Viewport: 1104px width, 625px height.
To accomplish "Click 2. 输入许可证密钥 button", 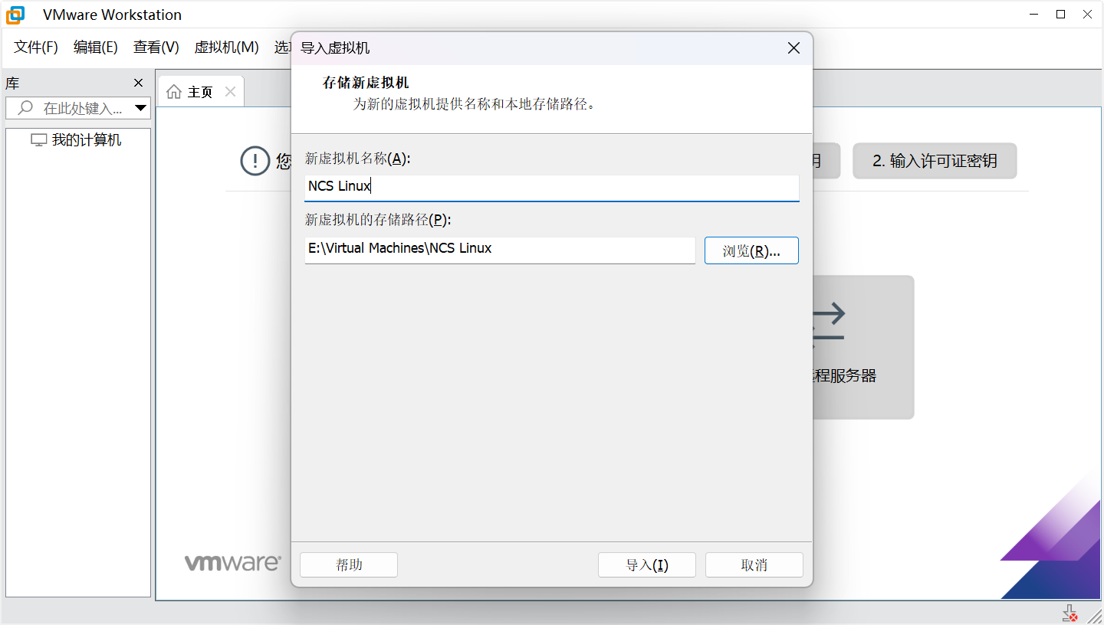I will tap(935, 161).
